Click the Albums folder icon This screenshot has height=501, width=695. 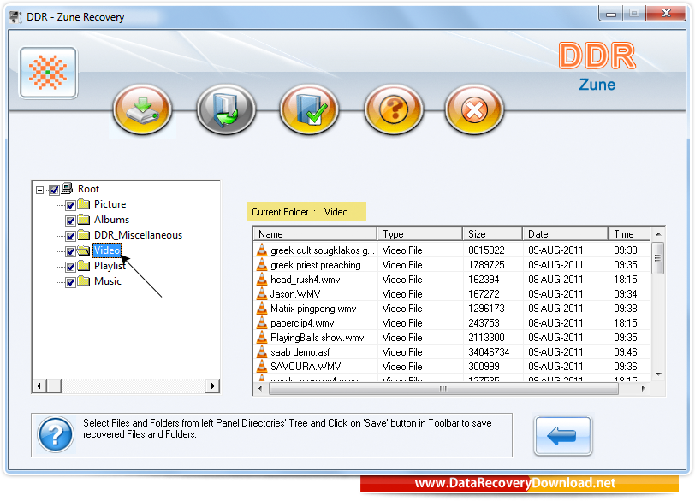(x=84, y=220)
